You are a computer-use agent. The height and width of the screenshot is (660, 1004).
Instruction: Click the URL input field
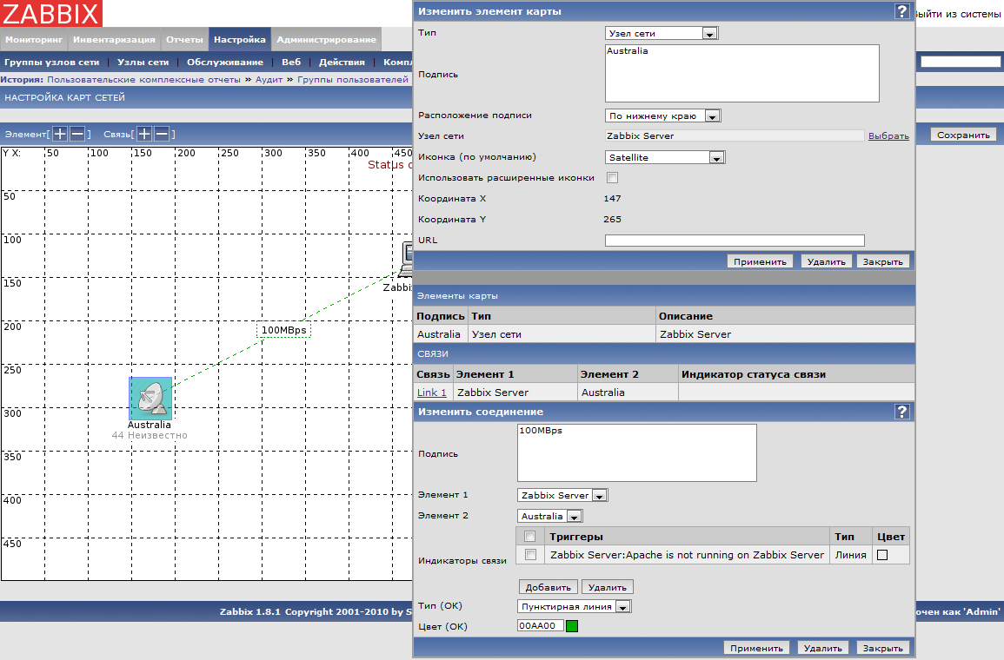735,241
